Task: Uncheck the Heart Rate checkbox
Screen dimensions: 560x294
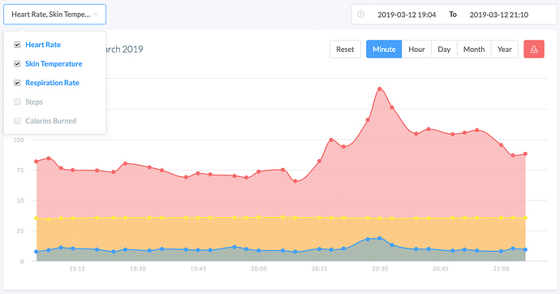Action: [x=17, y=45]
